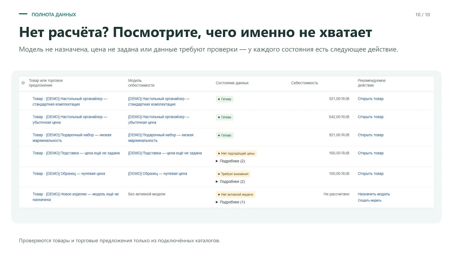The image size is (453, 254).
Task: Click the "Готово" badge in the 921,00 RUB row
Action: click(x=224, y=135)
